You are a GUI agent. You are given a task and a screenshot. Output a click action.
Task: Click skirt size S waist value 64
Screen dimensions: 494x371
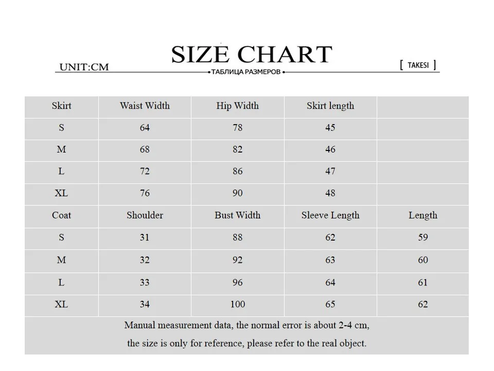click(x=145, y=127)
